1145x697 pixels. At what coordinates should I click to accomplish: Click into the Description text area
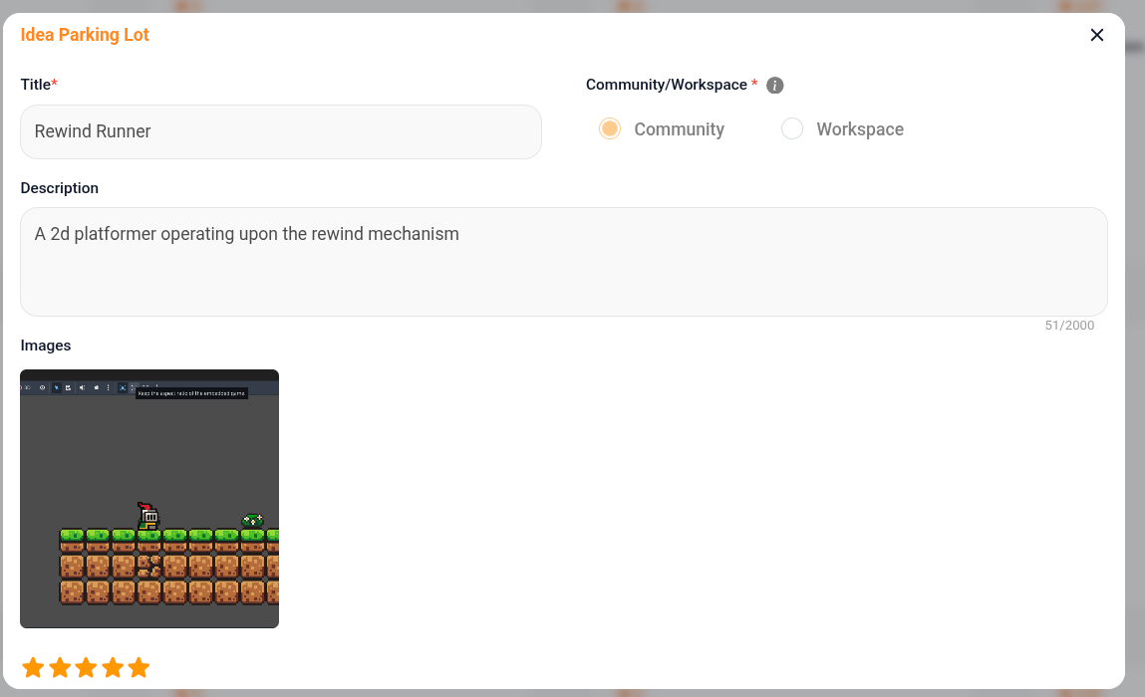(x=564, y=262)
